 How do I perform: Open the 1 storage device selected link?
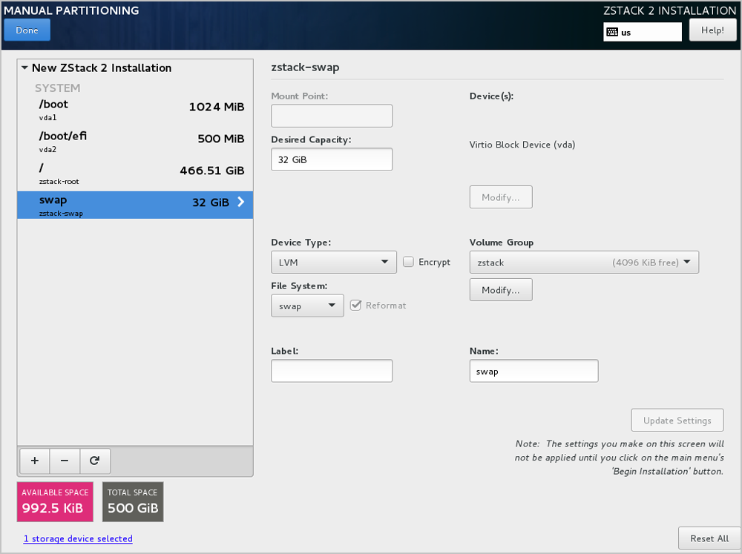[x=78, y=538]
